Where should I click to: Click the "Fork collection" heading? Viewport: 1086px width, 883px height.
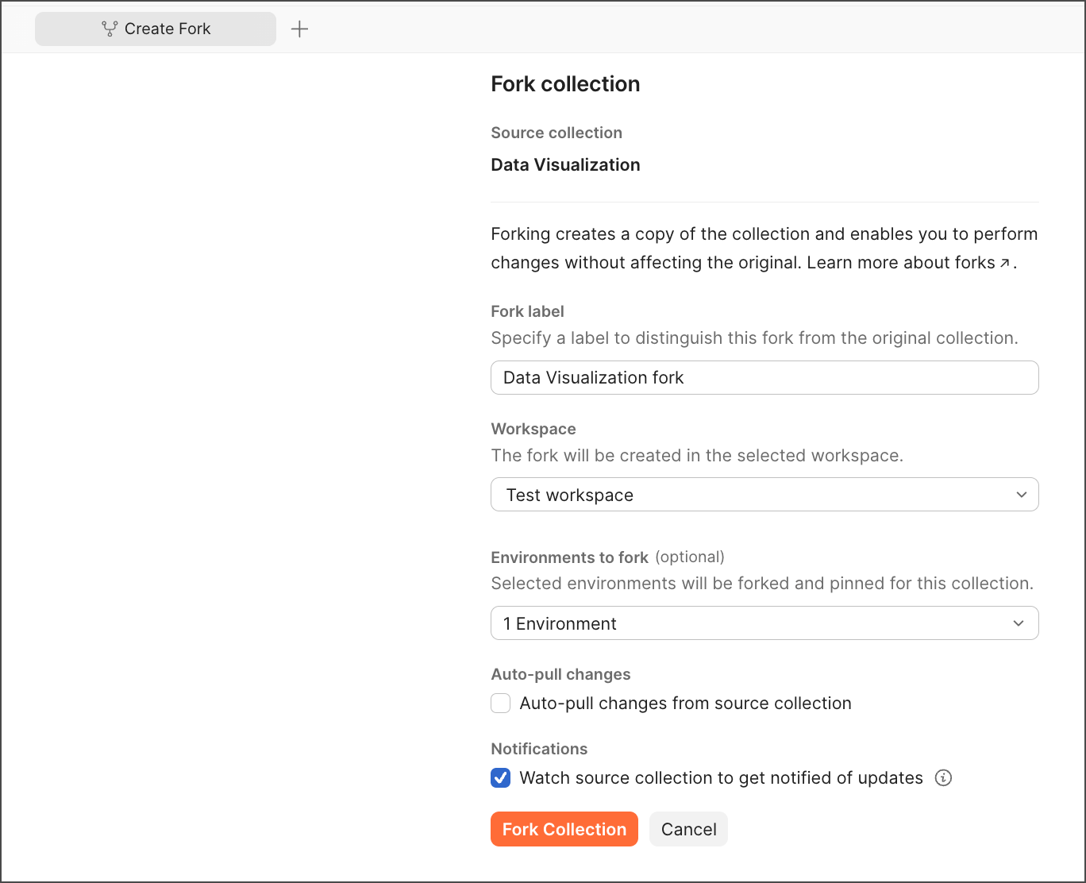[x=565, y=84]
